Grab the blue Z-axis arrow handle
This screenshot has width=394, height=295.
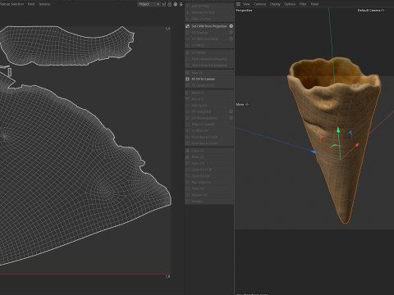coord(314,152)
